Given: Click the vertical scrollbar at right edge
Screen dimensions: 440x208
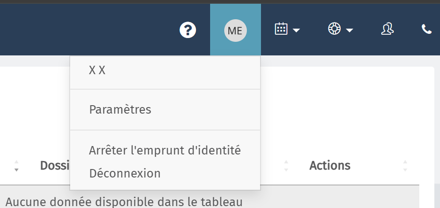Looking at the screenshot, I should [437, 196].
